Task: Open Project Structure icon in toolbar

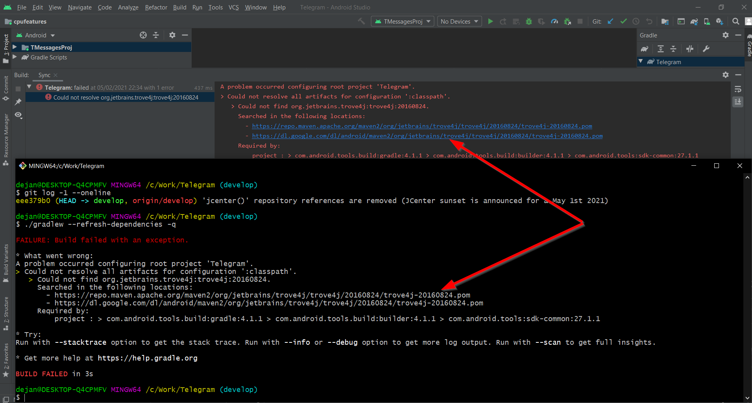Action: [665, 21]
